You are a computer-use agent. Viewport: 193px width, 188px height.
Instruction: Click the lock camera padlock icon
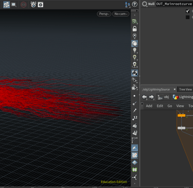click(x=135, y=29)
